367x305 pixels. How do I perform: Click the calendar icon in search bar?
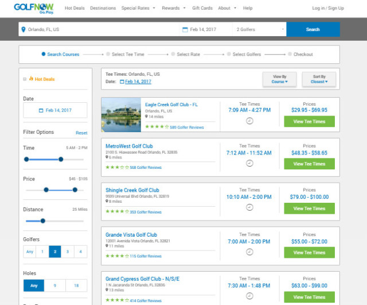[x=185, y=29]
